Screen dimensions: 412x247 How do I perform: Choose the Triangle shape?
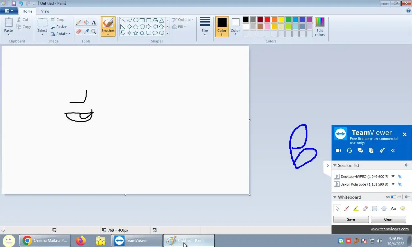162,20
